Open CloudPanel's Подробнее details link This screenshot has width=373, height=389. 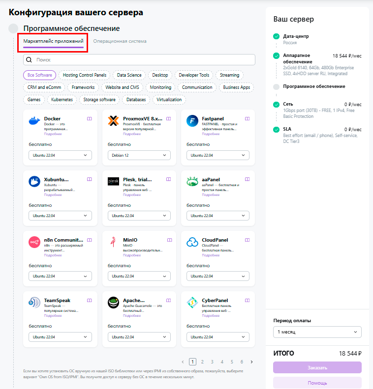pyautogui.click(x=211, y=255)
